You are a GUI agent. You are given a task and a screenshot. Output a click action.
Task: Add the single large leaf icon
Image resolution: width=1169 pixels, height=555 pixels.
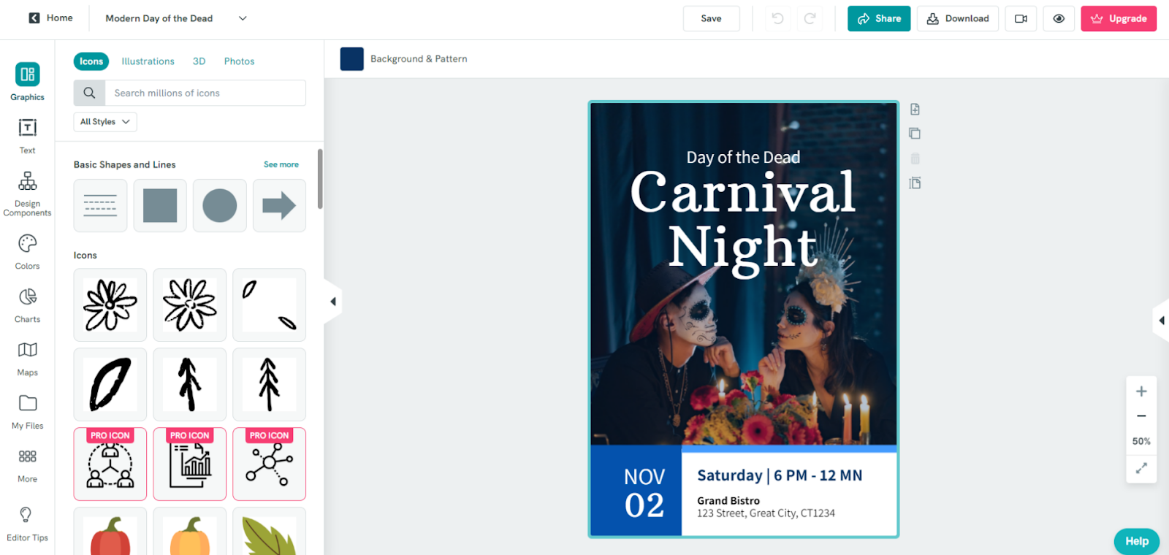tap(110, 384)
